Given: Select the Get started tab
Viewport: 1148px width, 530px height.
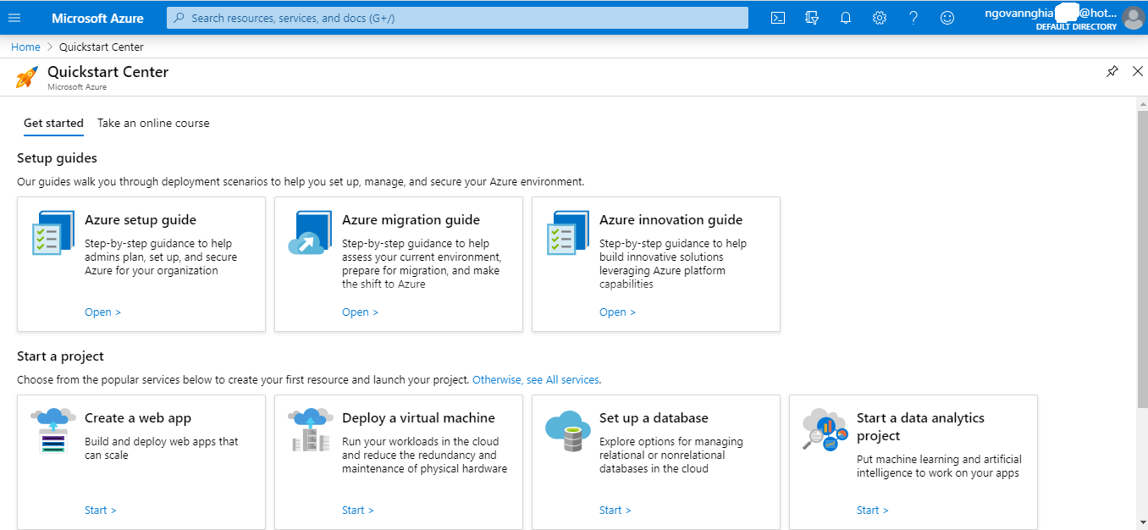Looking at the screenshot, I should pos(53,123).
